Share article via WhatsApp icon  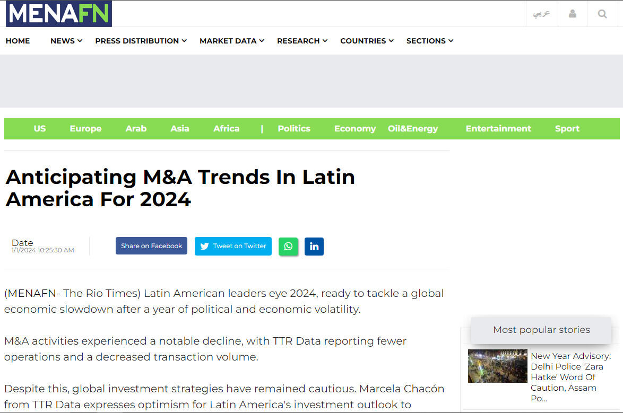(x=288, y=246)
